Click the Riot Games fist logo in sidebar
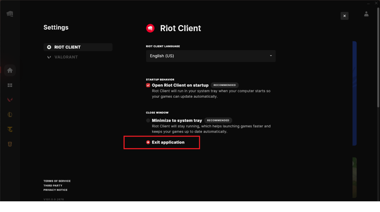The image size is (380, 212). 10,14
